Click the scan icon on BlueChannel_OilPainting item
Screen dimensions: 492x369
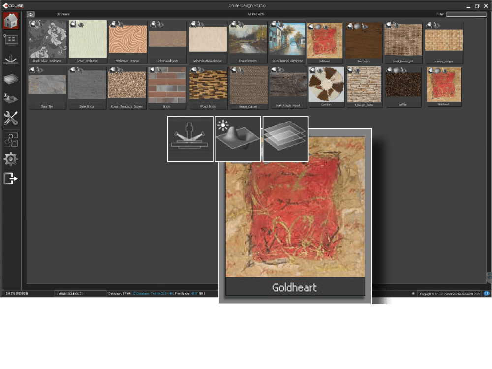pos(274,24)
